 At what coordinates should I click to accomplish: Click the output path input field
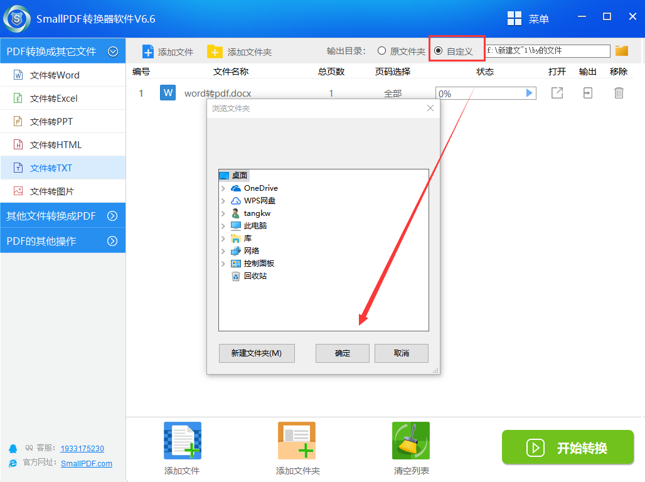tap(548, 51)
